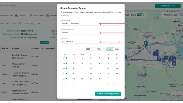The height and width of the screenshot is (103, 183).
Task: Click the vehicle truck icon
Action: [x=17, y=16]
